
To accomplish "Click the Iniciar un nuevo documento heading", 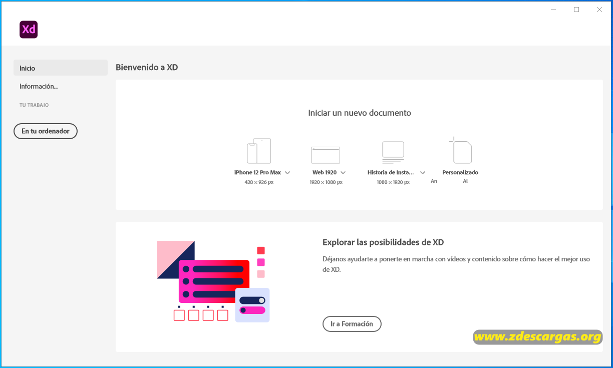I will coord(360,113).
